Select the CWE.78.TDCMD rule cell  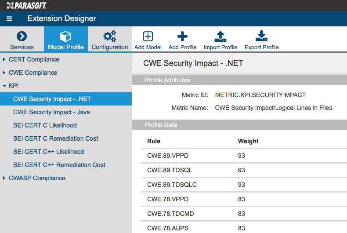[x=170, y=214]
